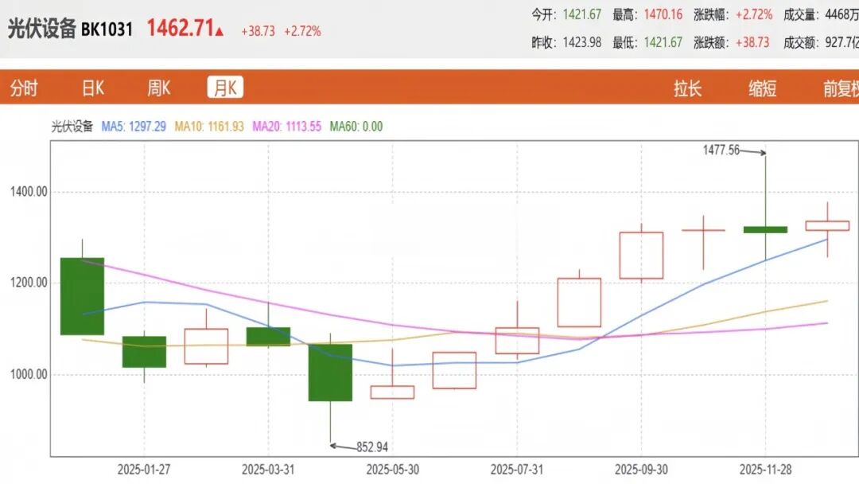Click the red up-arrow beside 1462.71
Viewport: 859px width, 484px height.
point(220,32)
